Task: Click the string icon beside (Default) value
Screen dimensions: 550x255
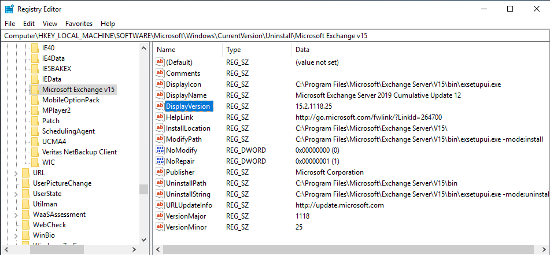Action: pos(160,62)
